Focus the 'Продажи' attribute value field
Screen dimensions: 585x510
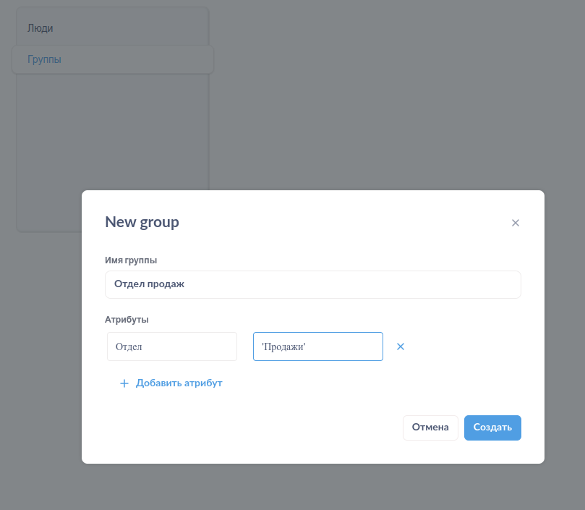point(318,347)
